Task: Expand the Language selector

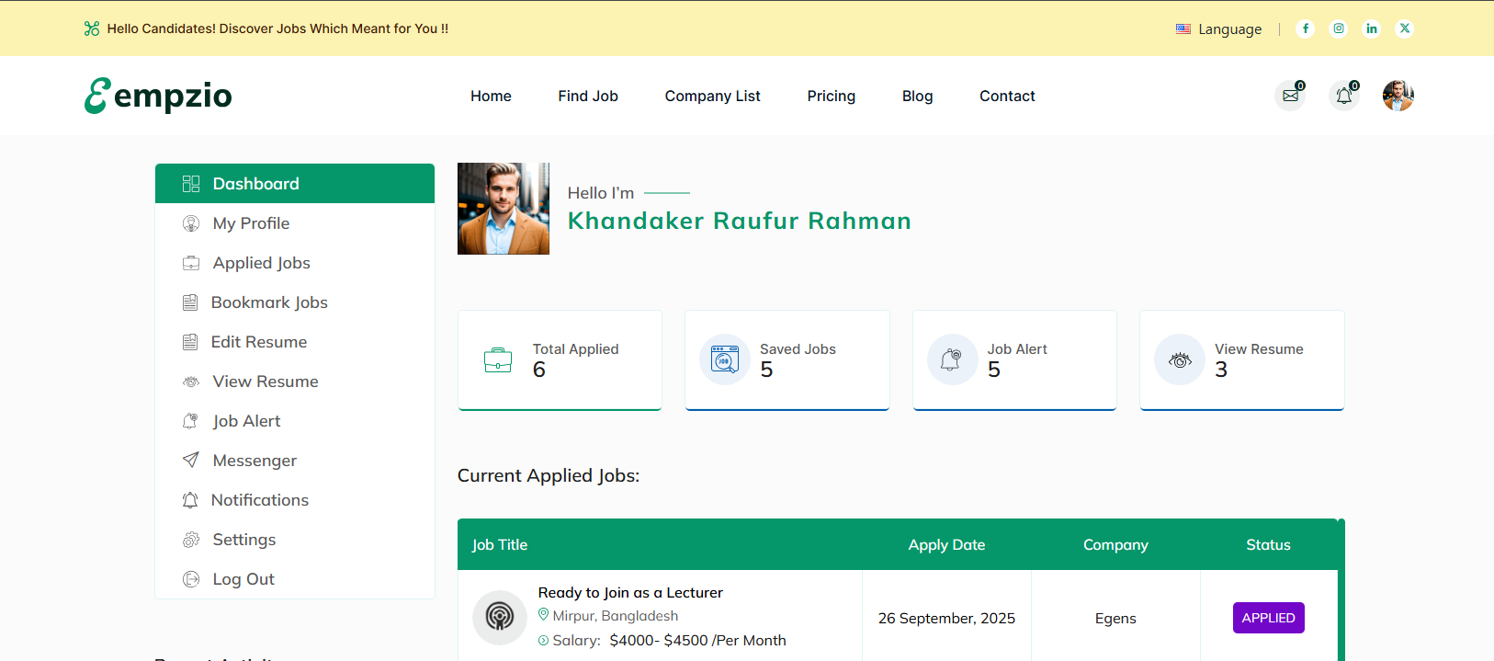Action: click(x=1218, y=29)
